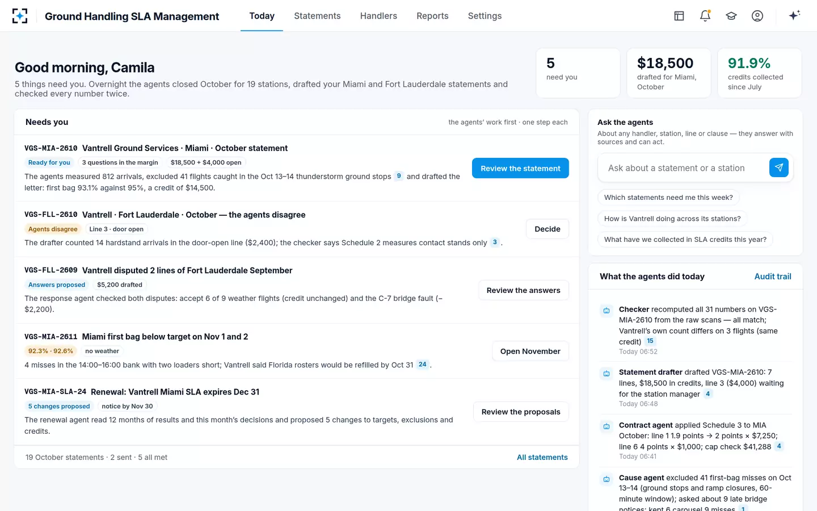Send the question with the paper-plane button
The image size is (817, 511).
click(779, 167)
